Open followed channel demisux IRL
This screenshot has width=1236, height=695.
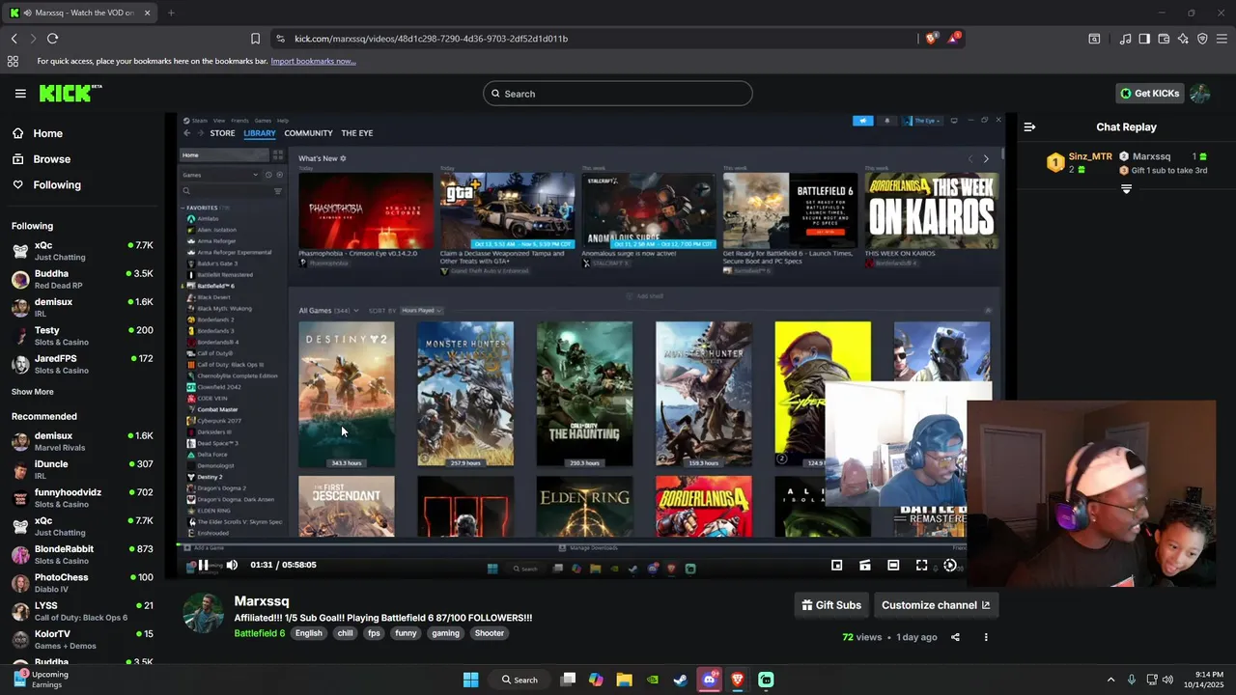[x=82, y=308]
